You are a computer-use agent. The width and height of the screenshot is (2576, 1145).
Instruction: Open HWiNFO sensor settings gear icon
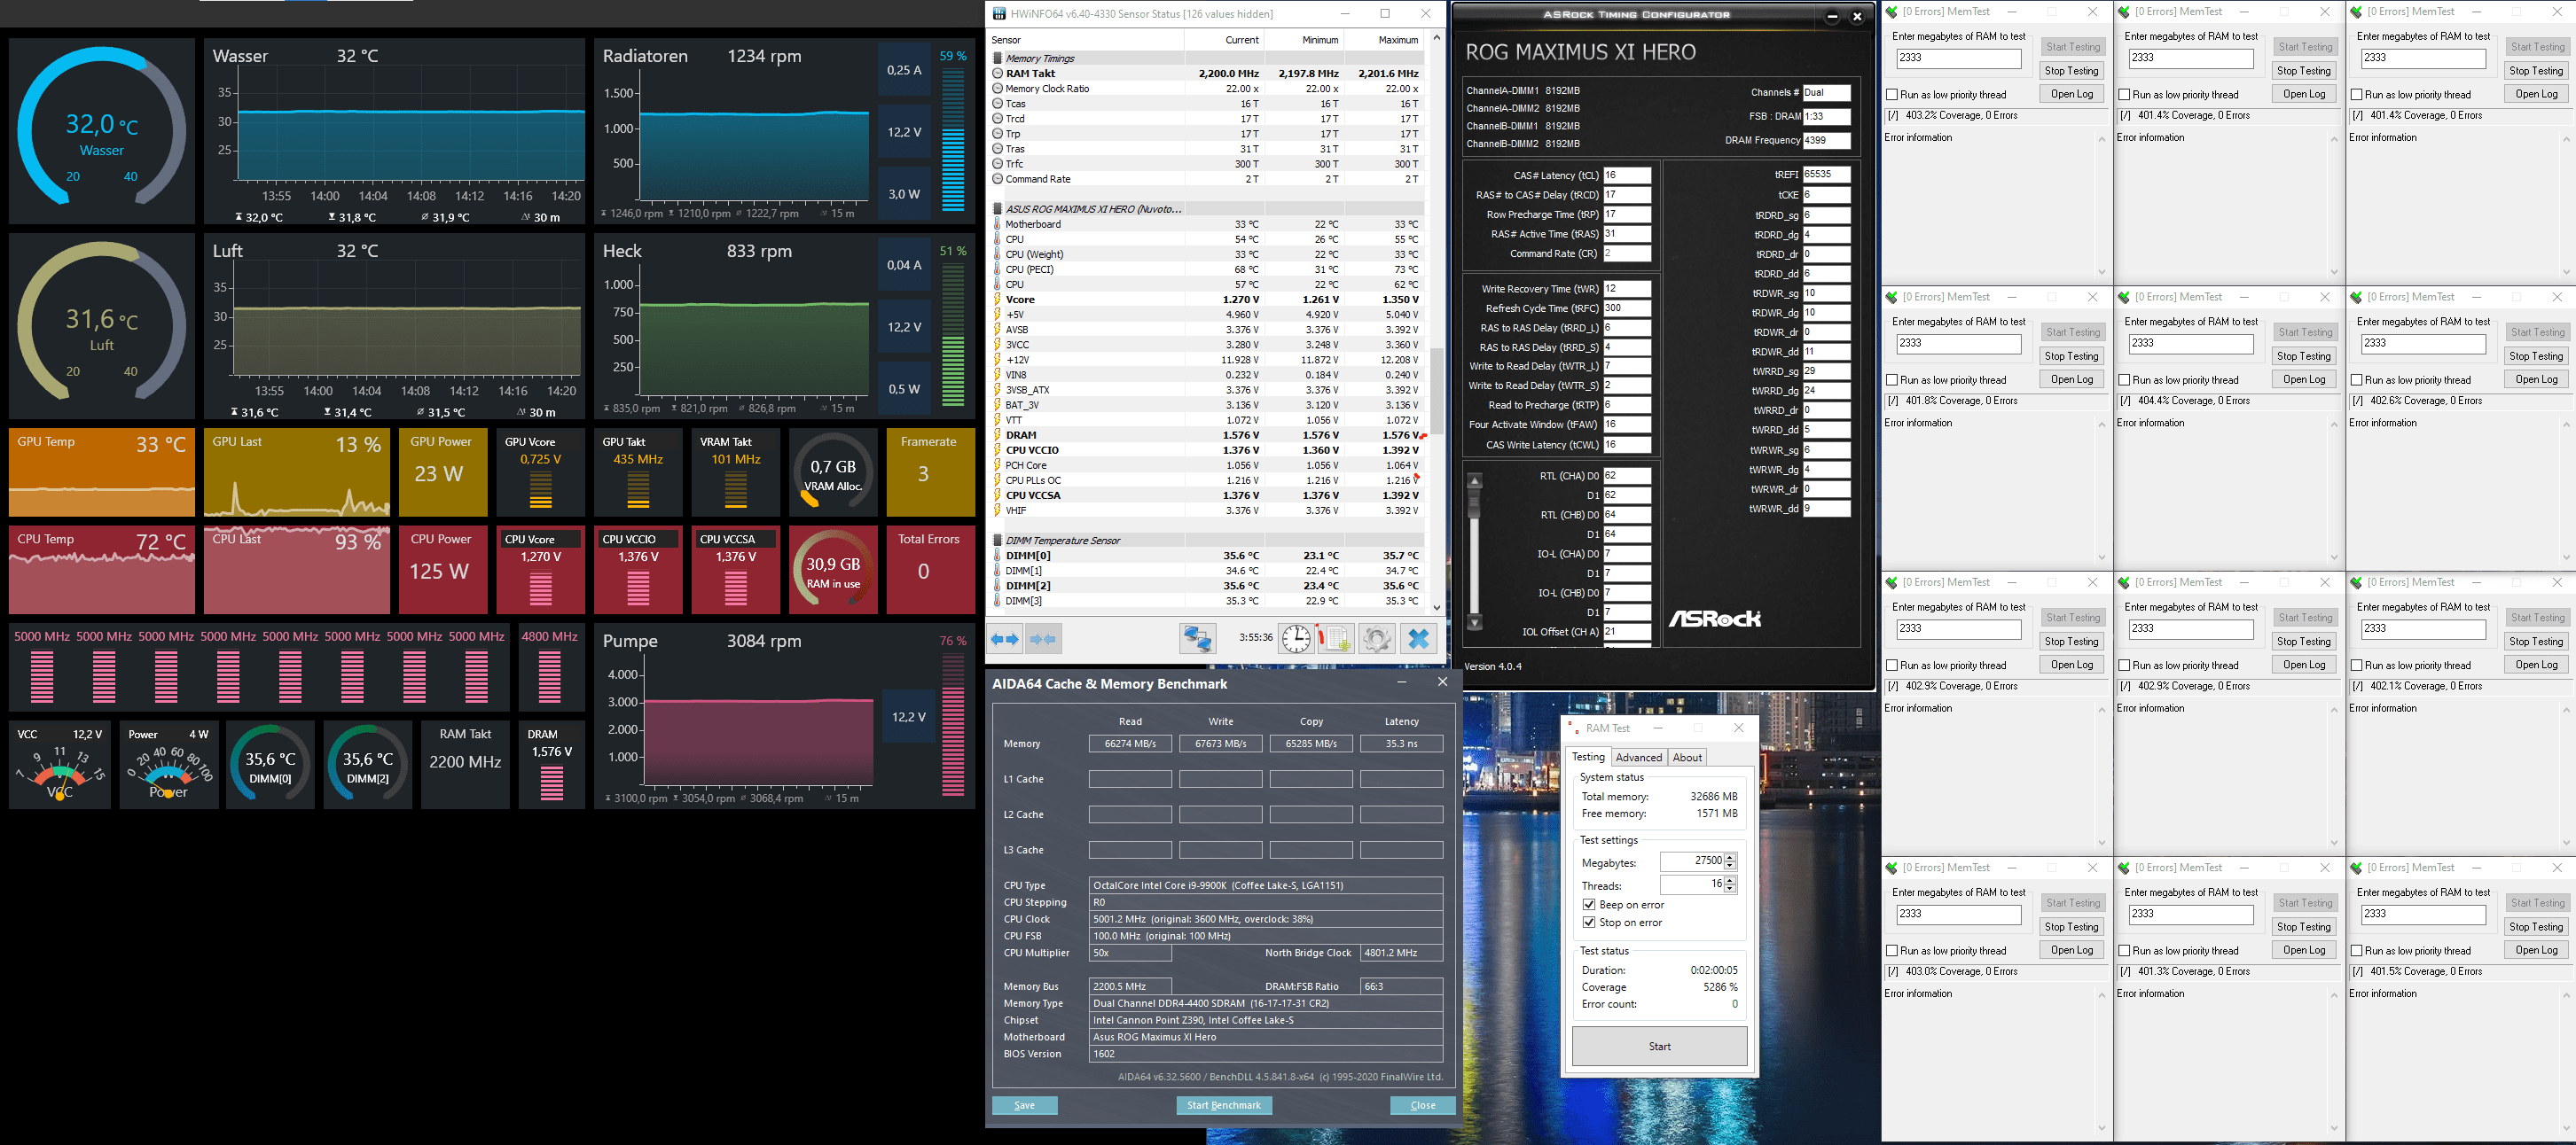pos(1376,638)
